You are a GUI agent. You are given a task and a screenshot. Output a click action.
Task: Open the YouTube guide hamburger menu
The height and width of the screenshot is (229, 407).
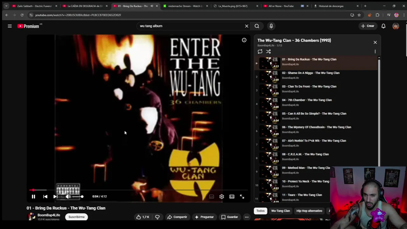[x=10, y=26]
